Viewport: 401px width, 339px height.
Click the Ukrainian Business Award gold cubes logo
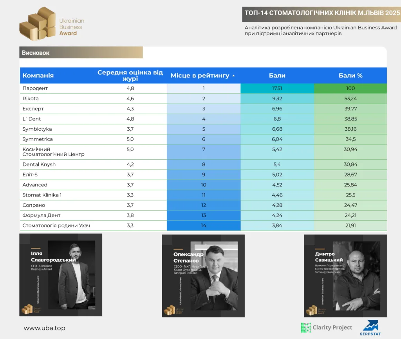(x=38, y=24)
